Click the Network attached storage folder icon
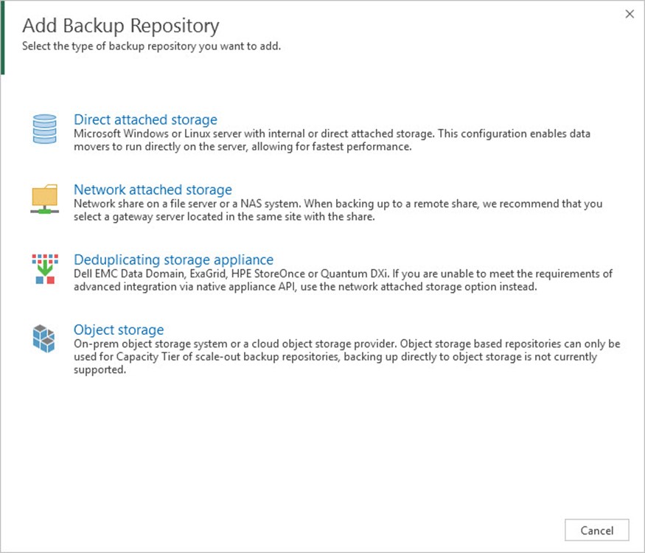The height and width of the screenshot is (553, 645). pyautogui.click(x=44, y=199)
